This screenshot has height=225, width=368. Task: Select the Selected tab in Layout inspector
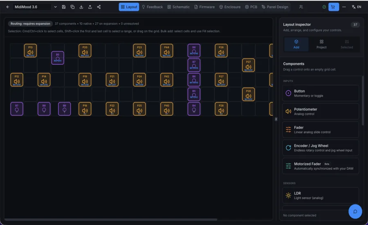pos(347,45)
